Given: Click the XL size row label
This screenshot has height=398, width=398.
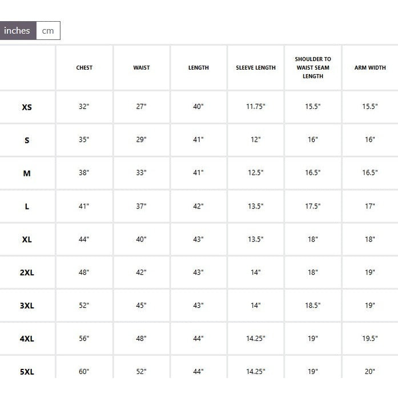Looking at the screenshot, I should (x=27, y=239).
